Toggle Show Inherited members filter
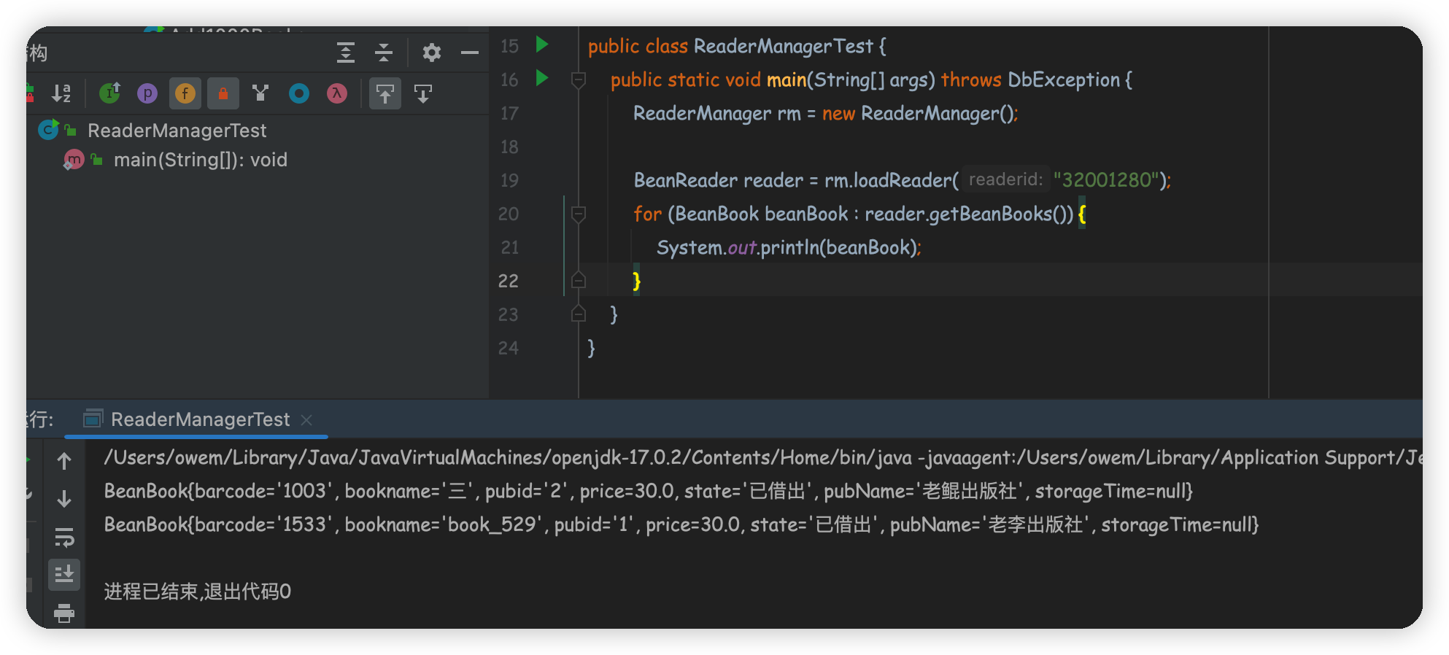The width and height of the screenshot is (1449, 655). 109,93
